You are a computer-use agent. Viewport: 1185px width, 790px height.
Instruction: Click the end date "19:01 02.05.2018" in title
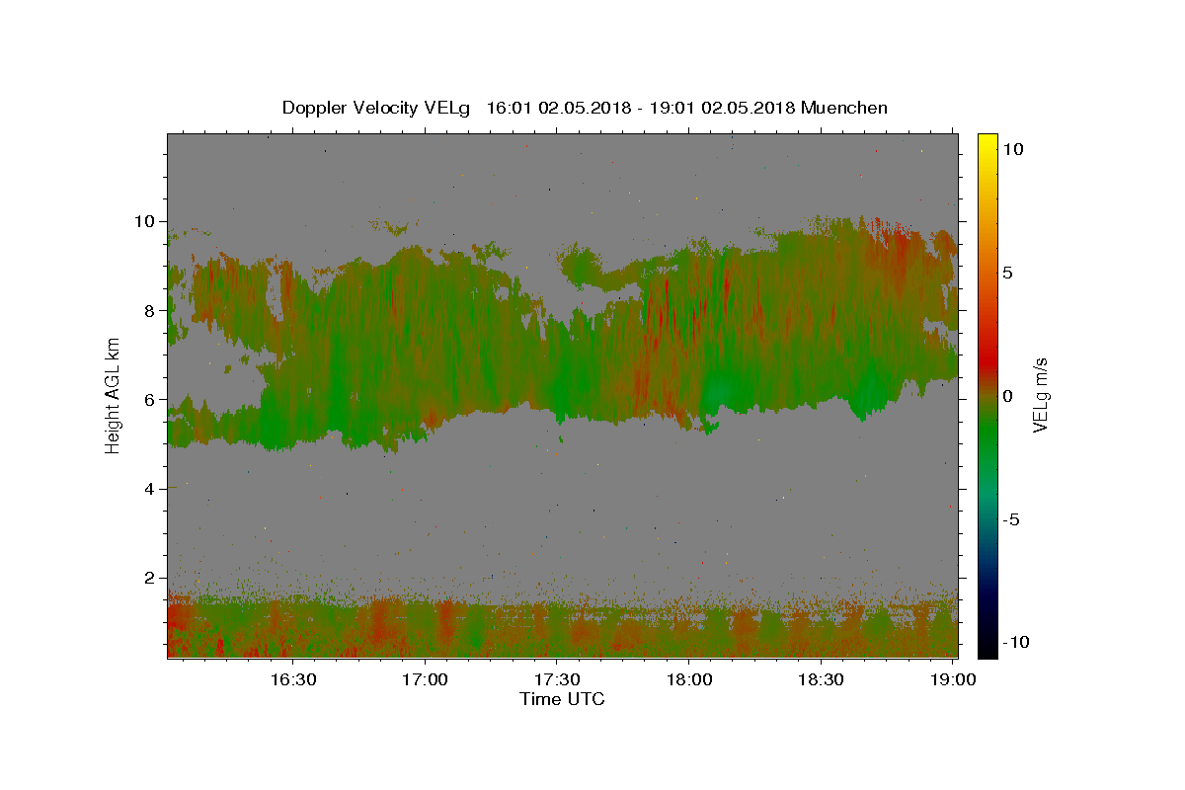click(721, 108)
